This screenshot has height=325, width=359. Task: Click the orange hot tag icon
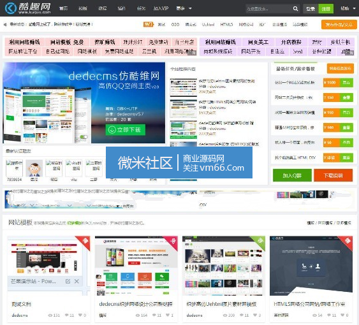pyautogui.click(x=149, y=24)
